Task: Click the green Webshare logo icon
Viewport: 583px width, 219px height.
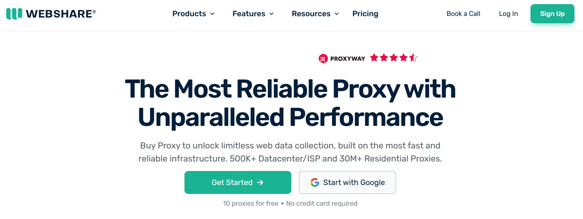Action: (14, 14)
